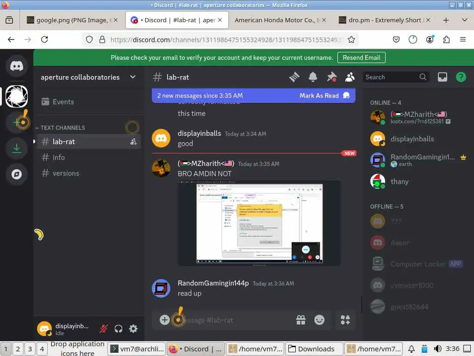Open vm7@archli... terminal in taskbar
This screenshot has height=356, width=474.
(x=137, y=349)
